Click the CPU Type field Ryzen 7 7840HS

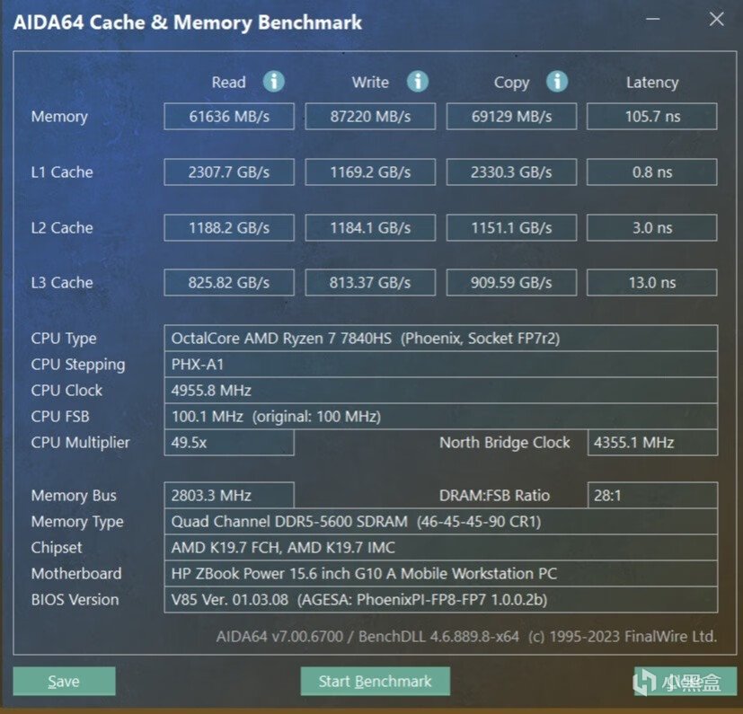[x=441, y=339]
